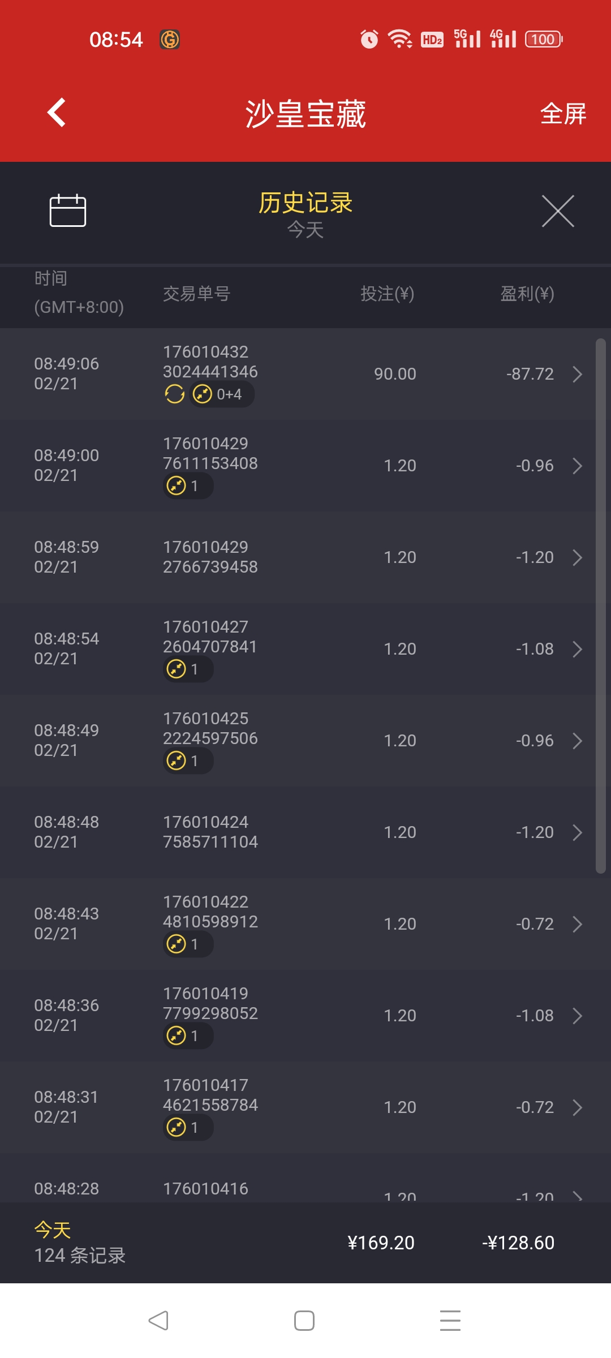Expand details of 08:48:49 record chevron
Image resolution: width=611 pixels, height=1358 pixels.
tap(577, 741)
